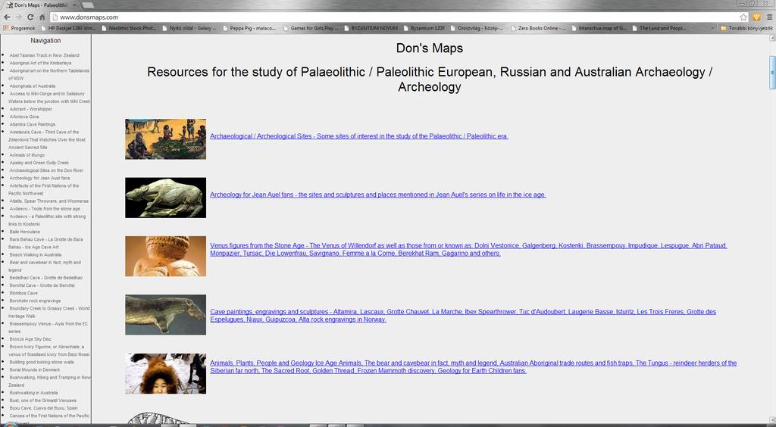
Task: Open Avdeevo - Tools from the stone age
Action: coord(45,208)
